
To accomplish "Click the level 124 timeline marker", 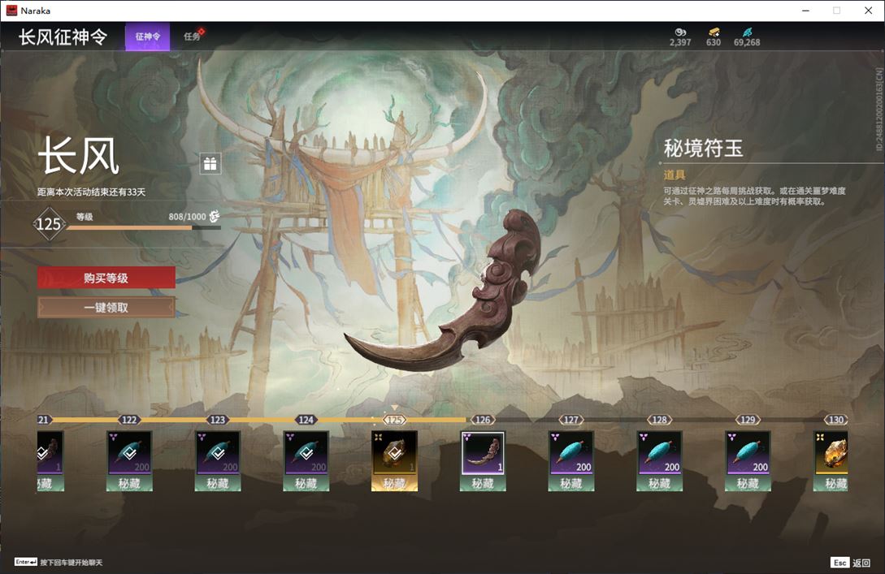I will click(x=306, y=420).
